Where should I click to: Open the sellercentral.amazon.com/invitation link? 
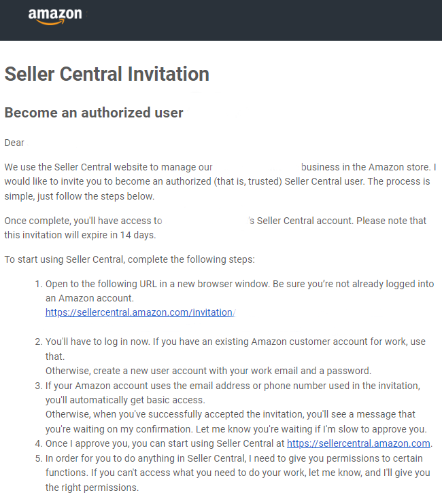140,312
